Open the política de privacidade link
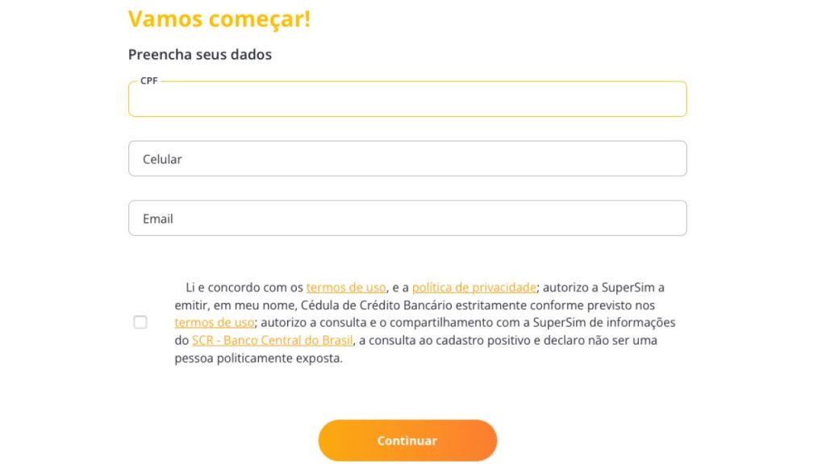The height and width of the screenshot is (464, 826). click(x=473, y=287)
